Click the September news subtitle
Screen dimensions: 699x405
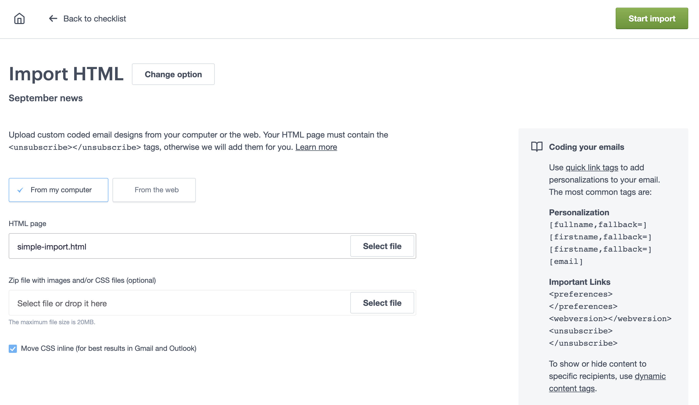[x=46, y=98]
